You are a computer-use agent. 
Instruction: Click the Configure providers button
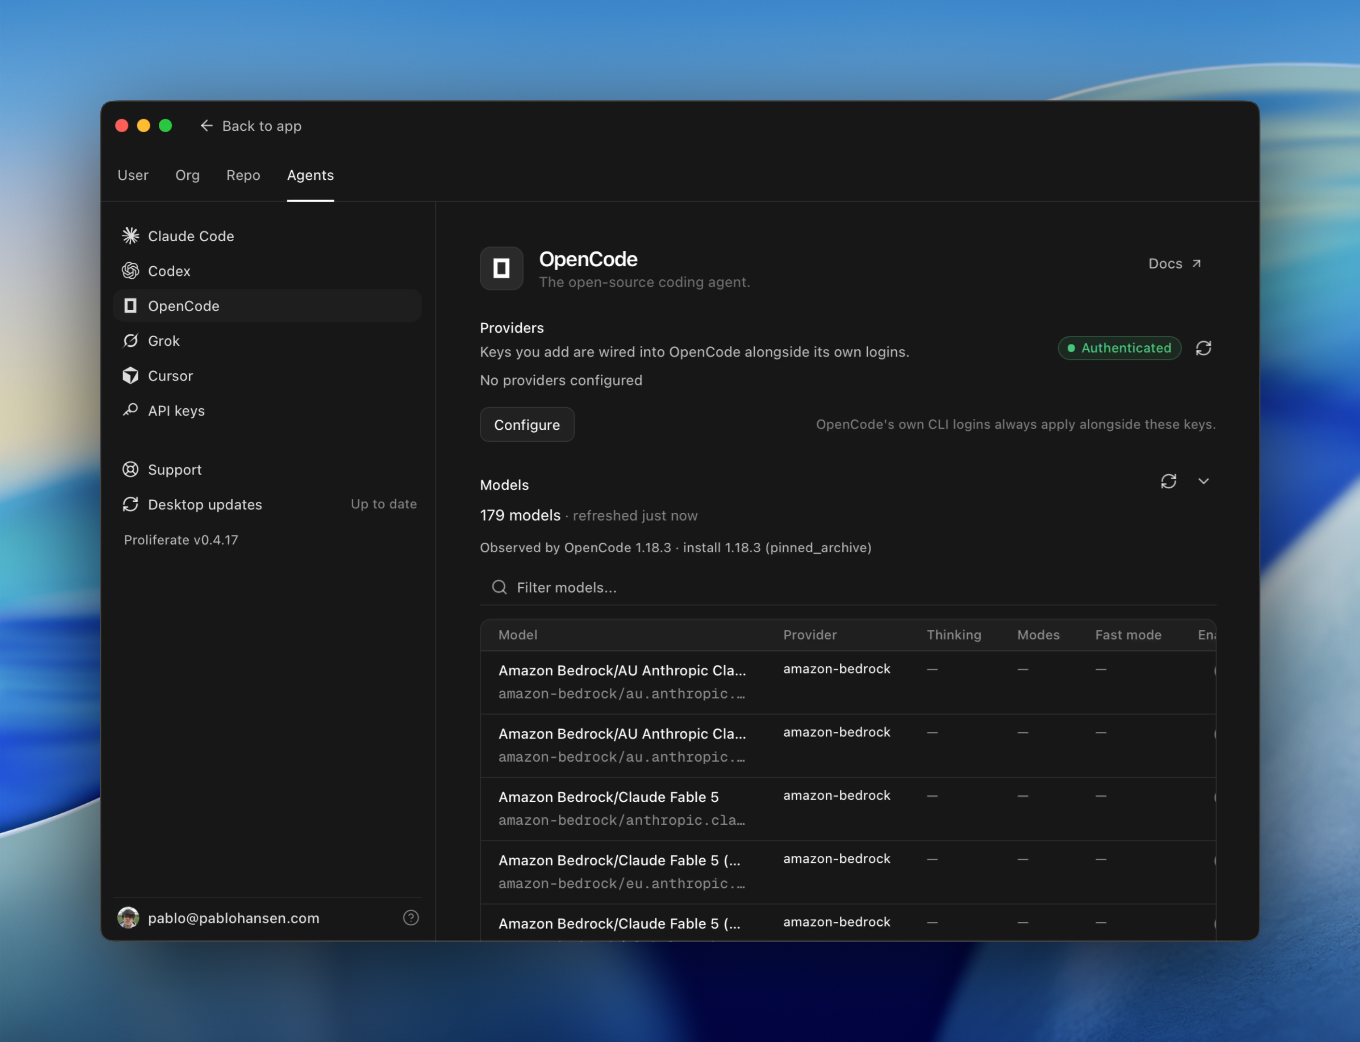[x=527, y=424]
